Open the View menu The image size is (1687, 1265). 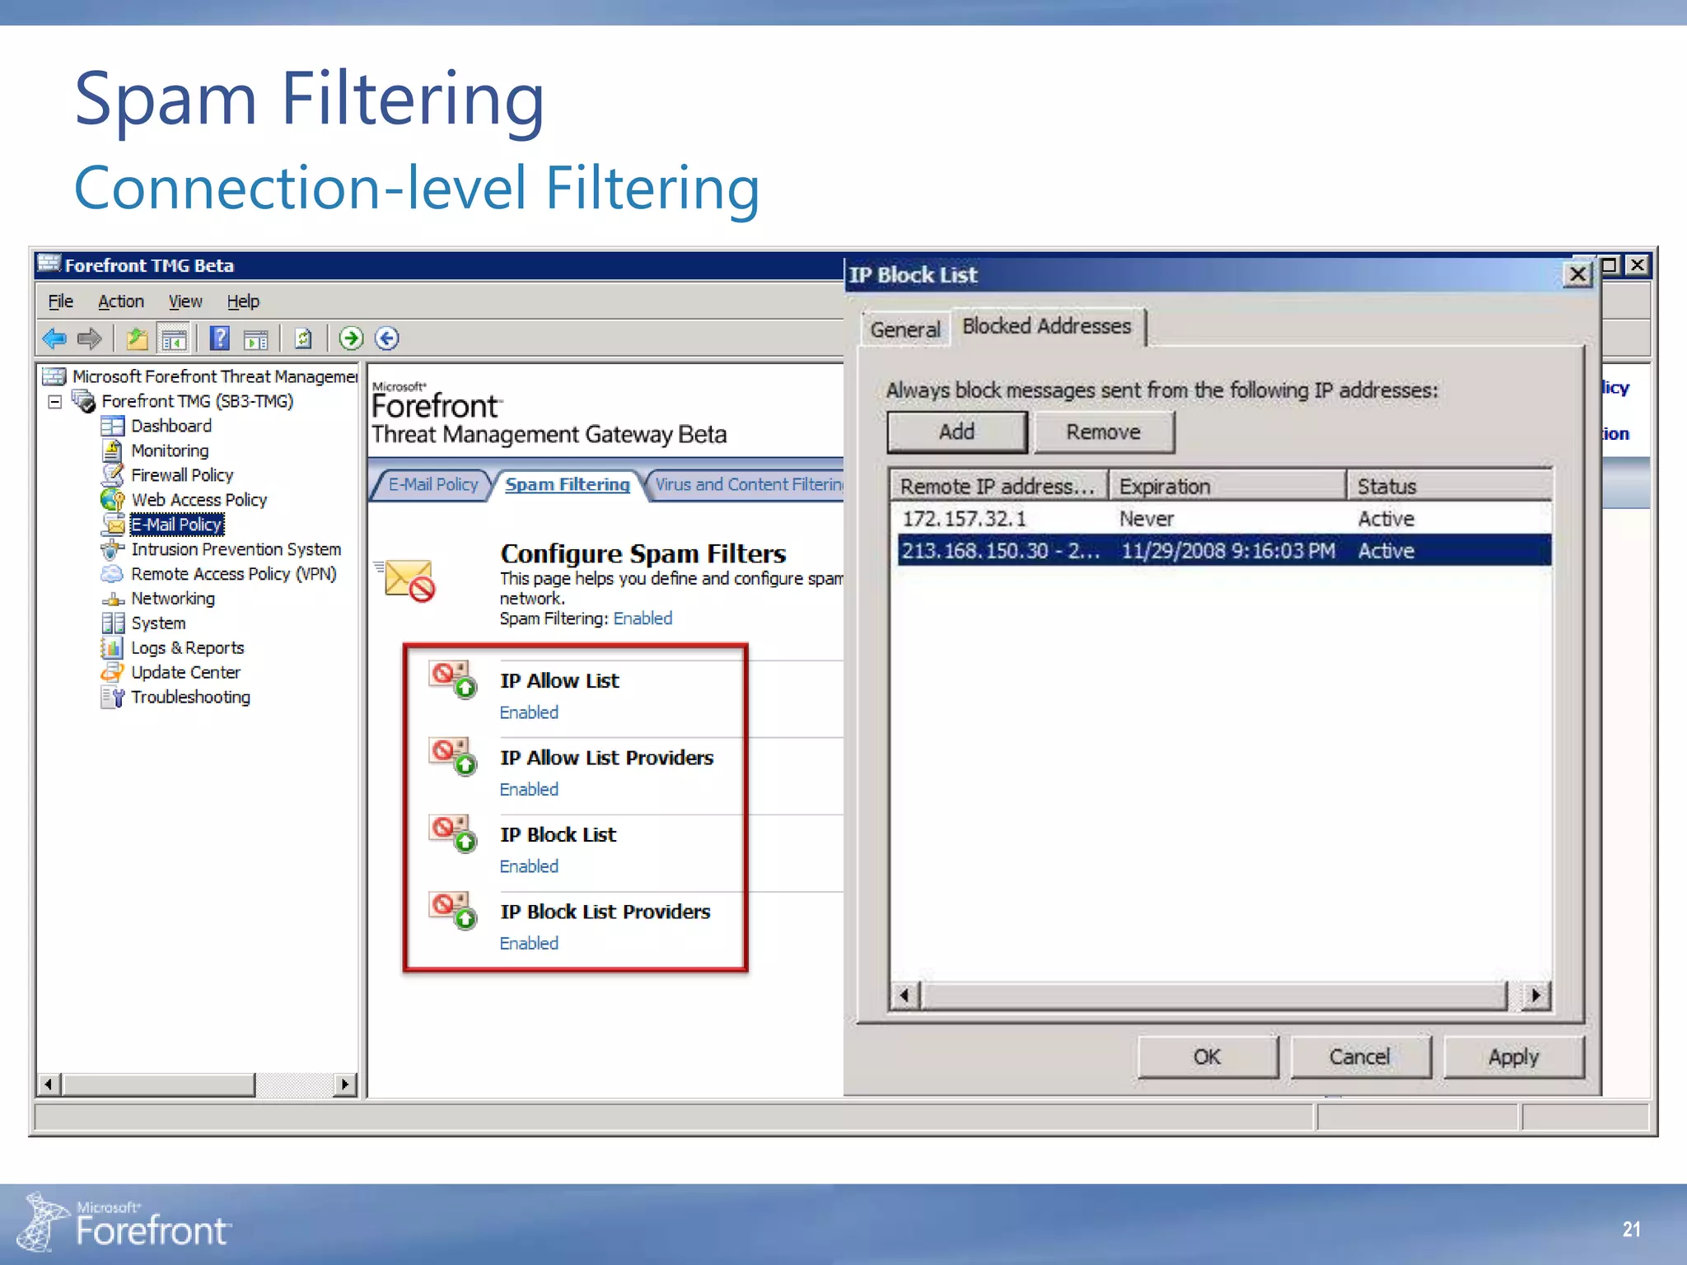185,301
